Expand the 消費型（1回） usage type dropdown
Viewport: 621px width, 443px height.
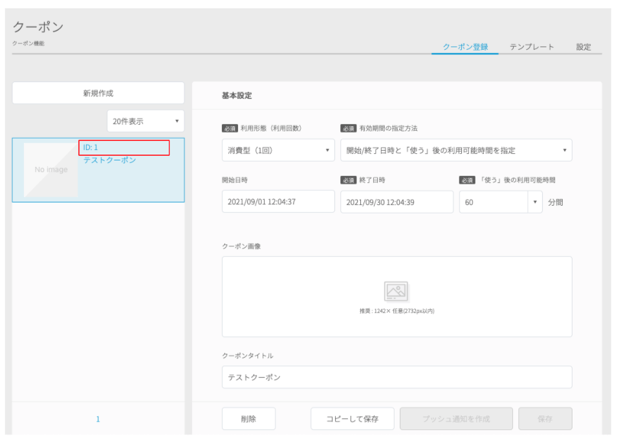[278, 150]
